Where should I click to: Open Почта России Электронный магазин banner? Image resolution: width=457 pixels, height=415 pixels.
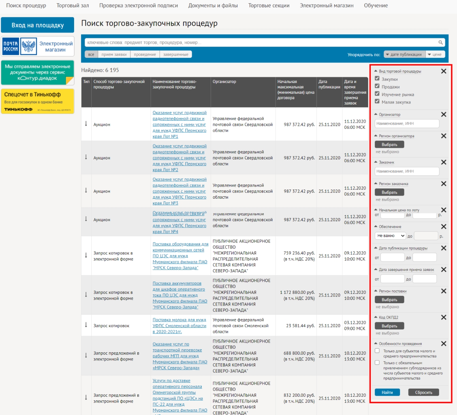(38, 46)
